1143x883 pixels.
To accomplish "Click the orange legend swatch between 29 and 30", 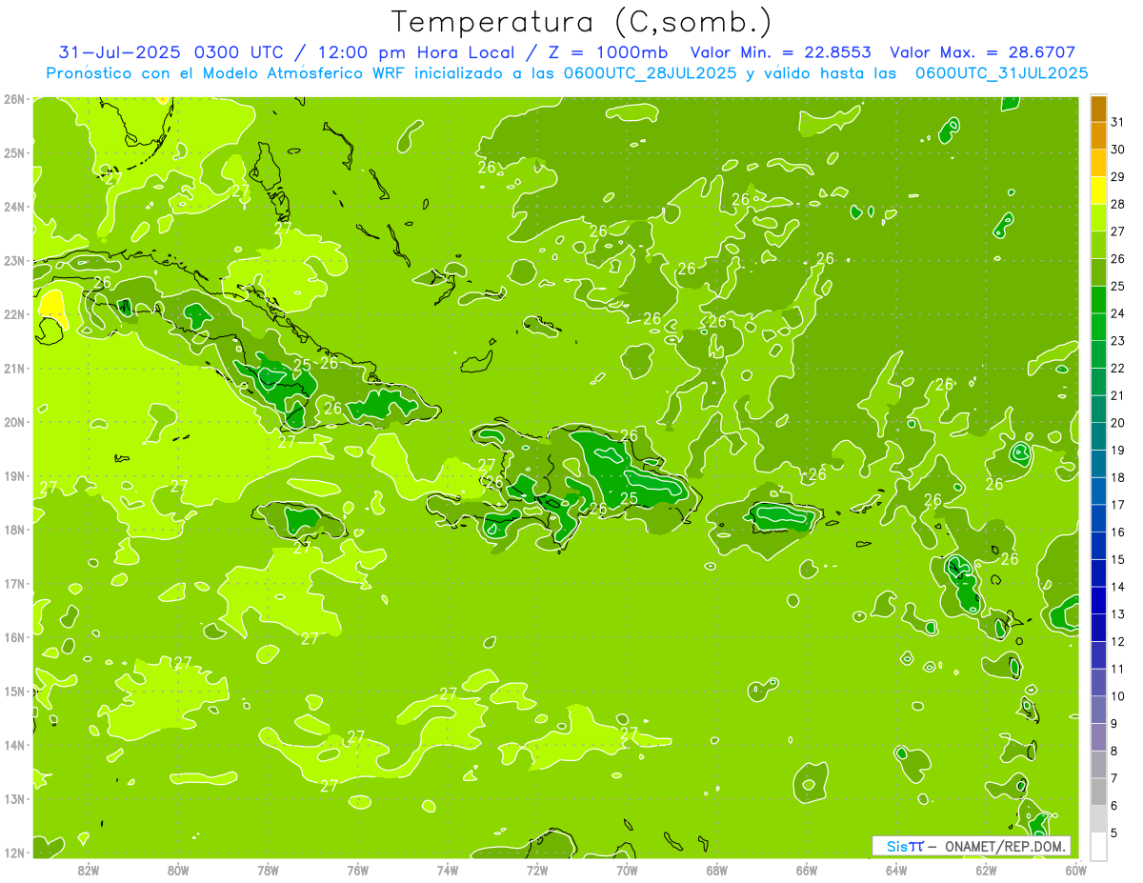I will click(x=1098, y=163).
